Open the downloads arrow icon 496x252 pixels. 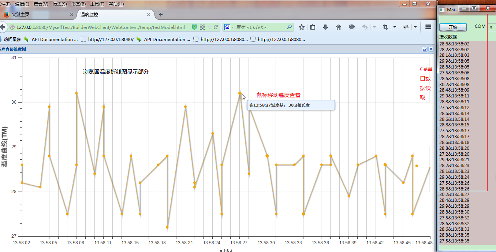tap(325, 27)
